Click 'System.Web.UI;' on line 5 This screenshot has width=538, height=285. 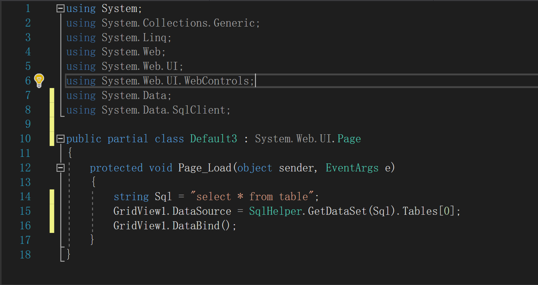(x=143, y=66)
